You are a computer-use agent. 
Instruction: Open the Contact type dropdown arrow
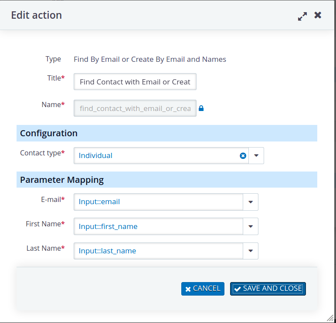[x=256, y=155]
